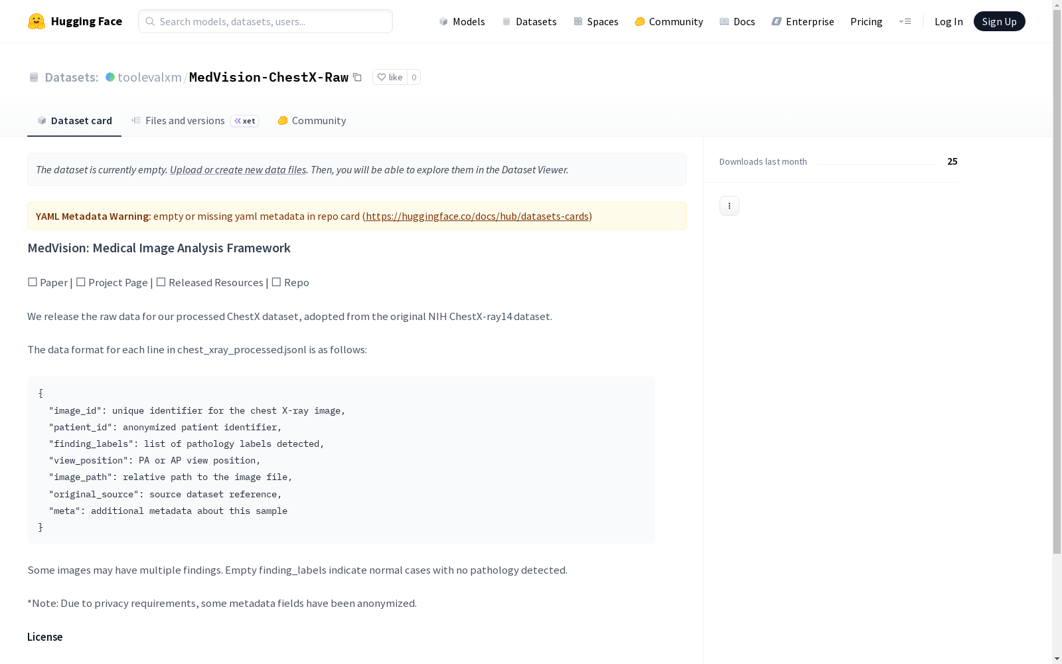Screen dimensions: 1062x664
Task: Click the License heading
Action: point(45,637)
